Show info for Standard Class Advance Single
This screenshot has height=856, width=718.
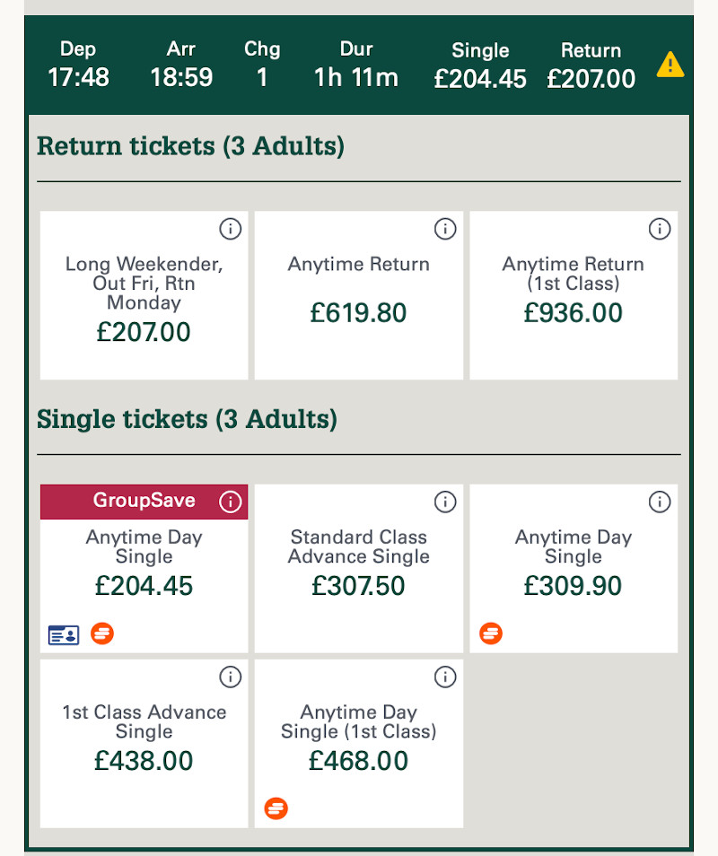pos(445,502)
